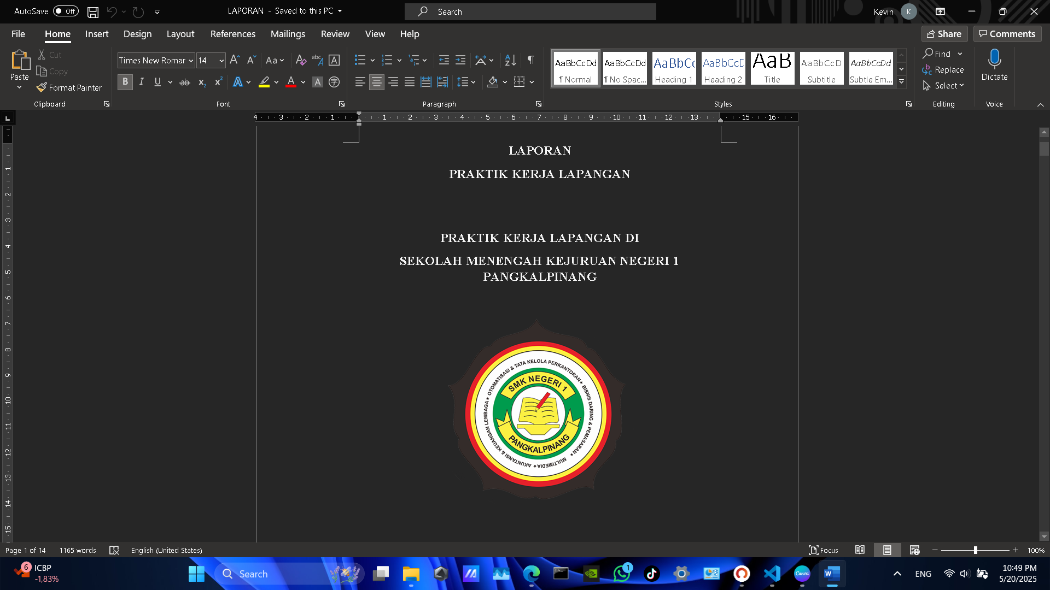Click the Word title bar search box
The width and height of the screenshot is (1050, 590).
[x=530, y=11]
